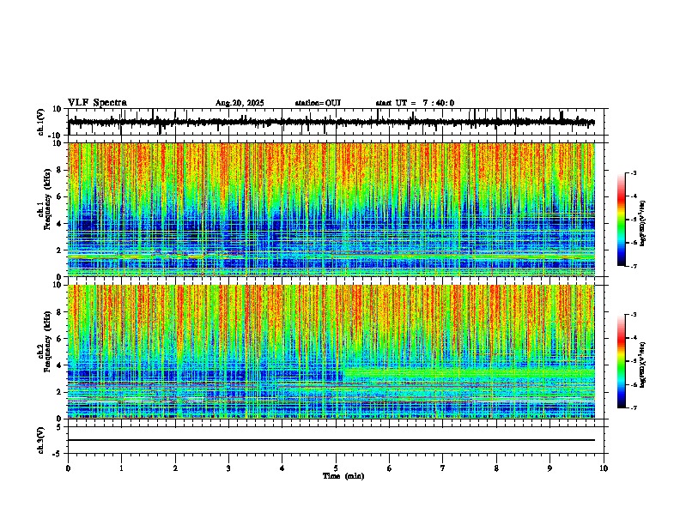The width and height of the screenshot is (680, 525).
Task: Click the time axis tick label '8'
Action: (496, 468)
